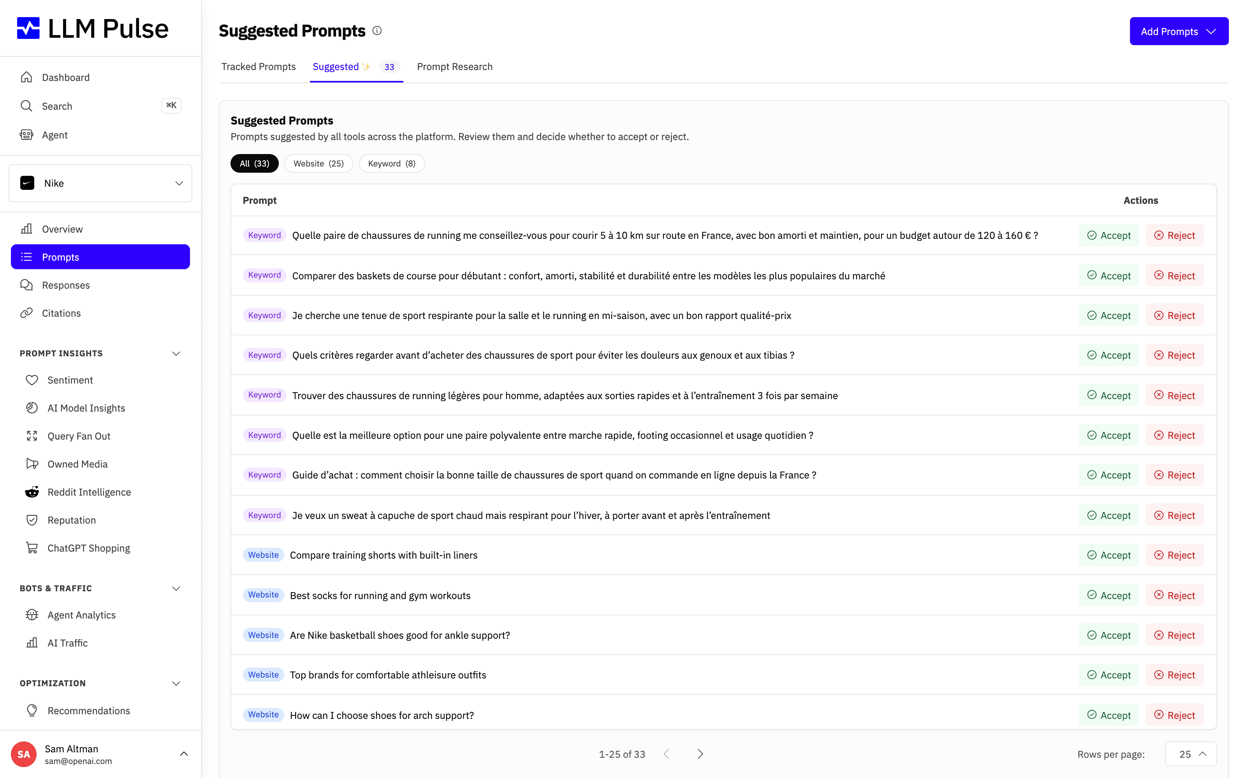
Task: Click the Query Fan Out expand icon
Action: 32,436
